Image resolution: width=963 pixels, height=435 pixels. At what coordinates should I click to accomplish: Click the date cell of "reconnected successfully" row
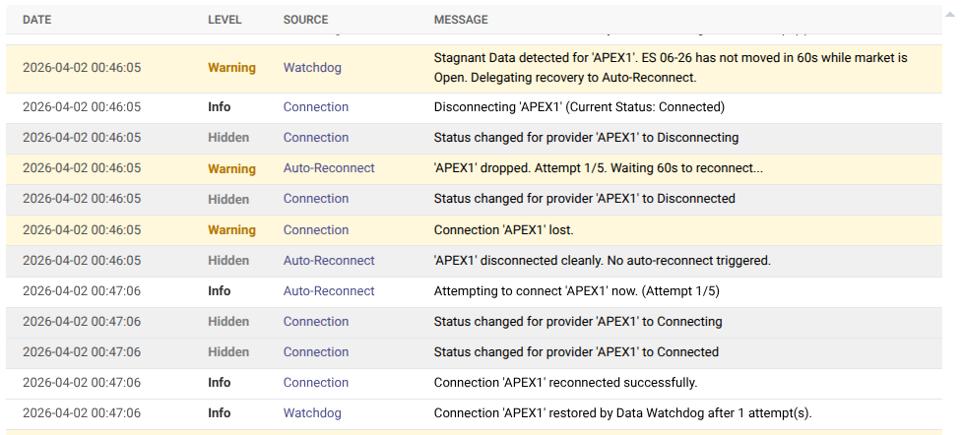(x=82, y=383)
